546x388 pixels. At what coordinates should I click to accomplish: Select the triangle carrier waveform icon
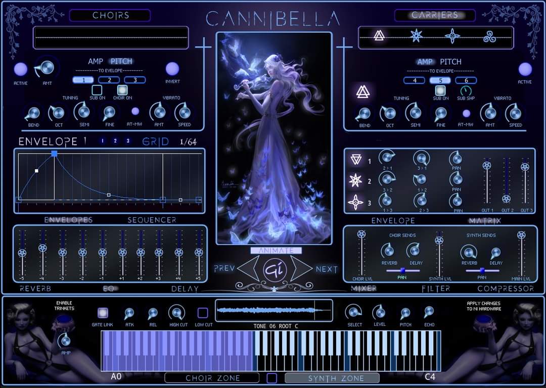pos(379,35)
